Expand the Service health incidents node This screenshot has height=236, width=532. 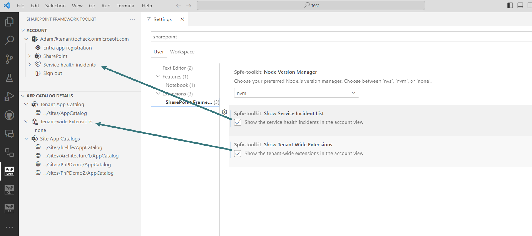(29, 64)
